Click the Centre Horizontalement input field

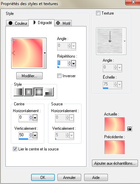click(x=24, y=117)
